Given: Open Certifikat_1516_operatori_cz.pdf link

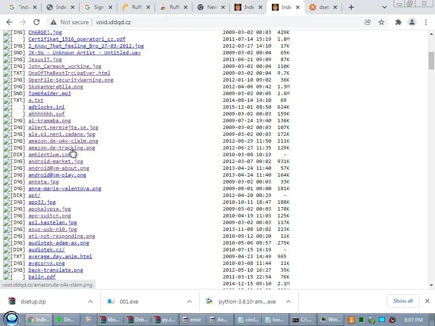Looking at the screenshot, I should point(77,39).
